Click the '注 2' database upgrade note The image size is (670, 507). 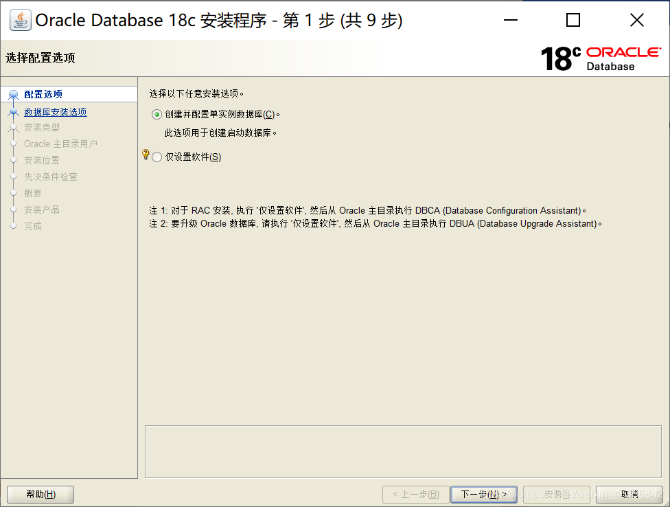pyautogui.click(x=376, y=223)
